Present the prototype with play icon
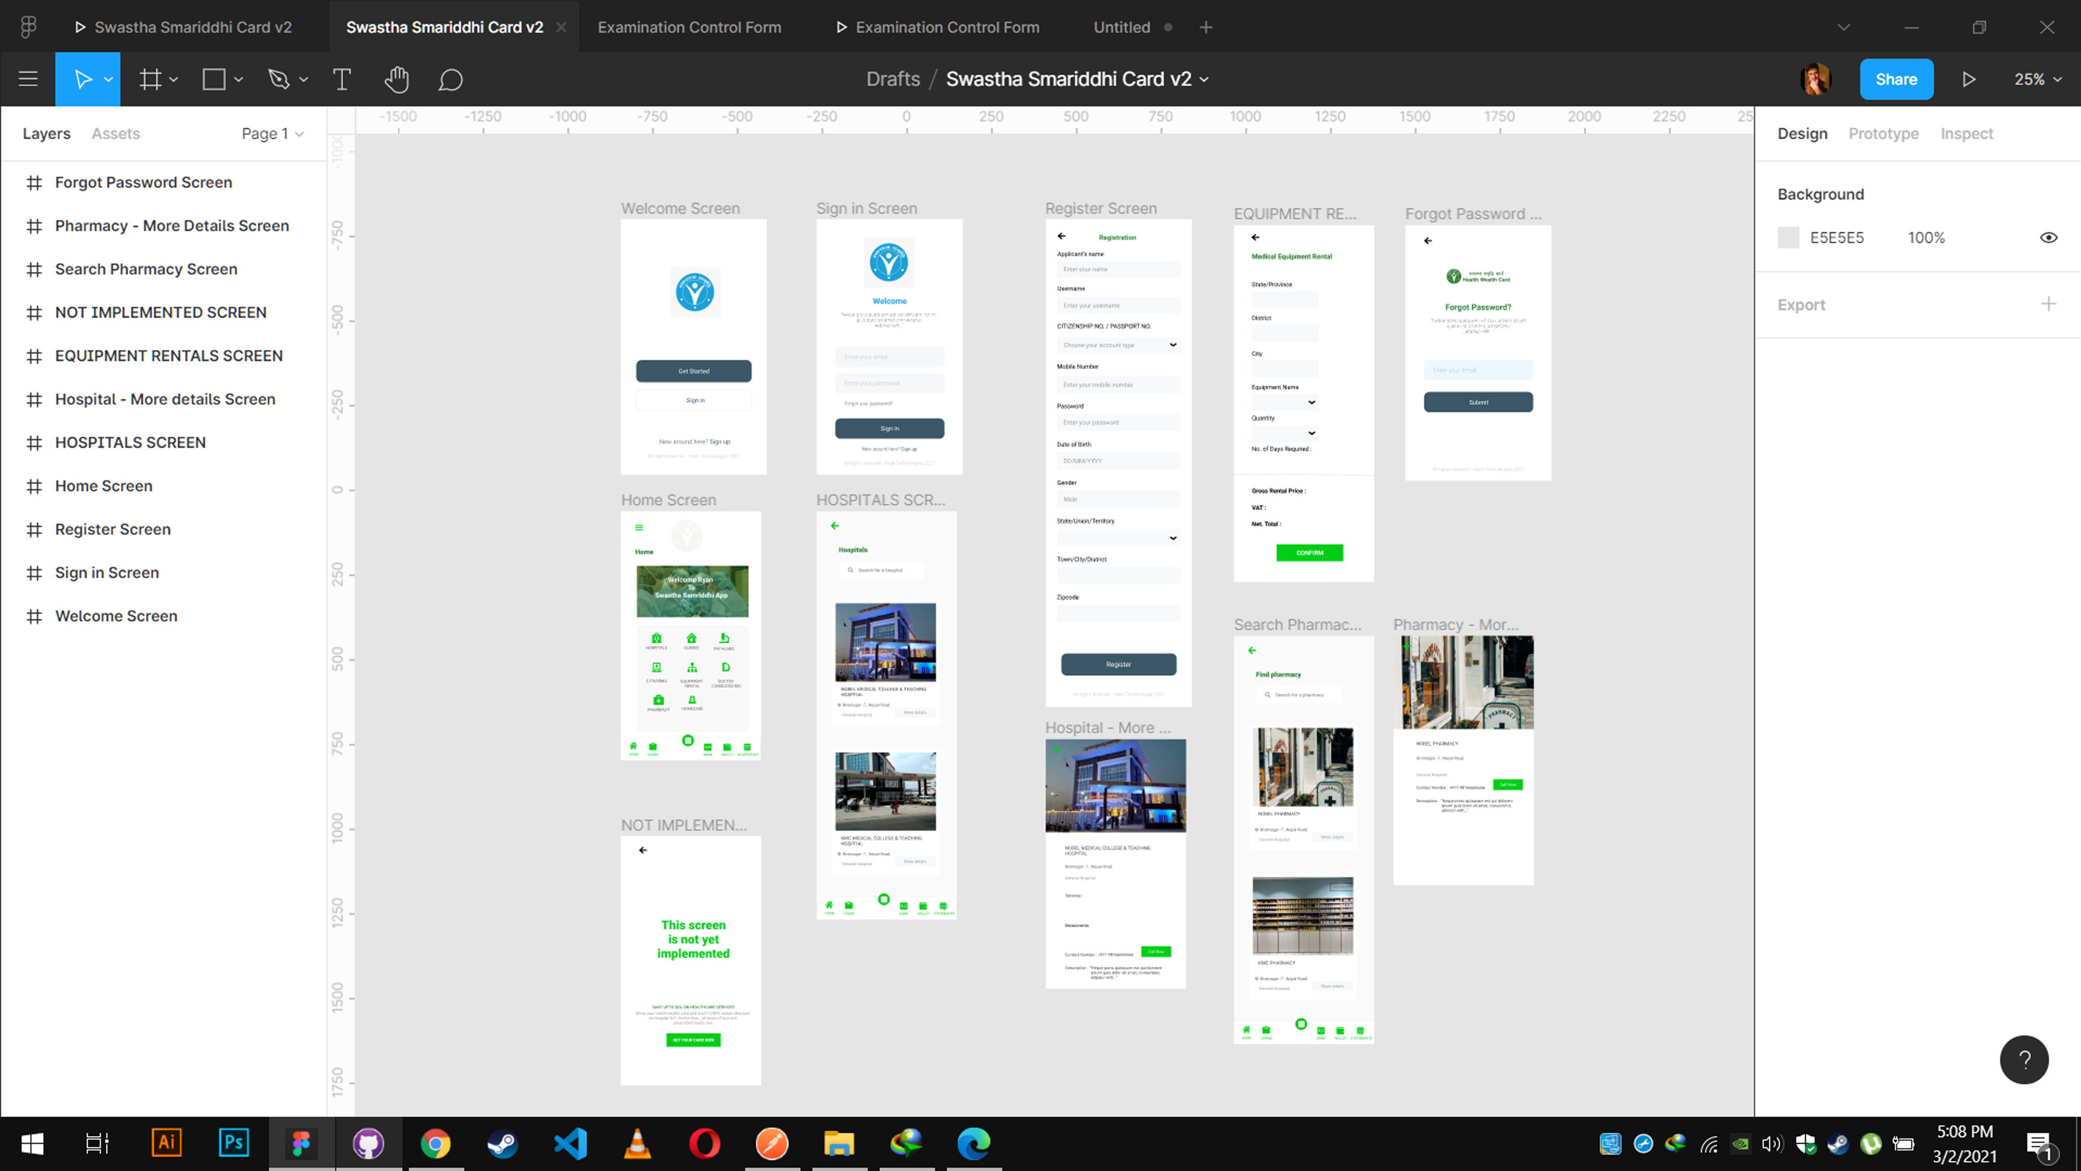The height and width of the screenshot is (1171, 2081). coord(1969,79)
